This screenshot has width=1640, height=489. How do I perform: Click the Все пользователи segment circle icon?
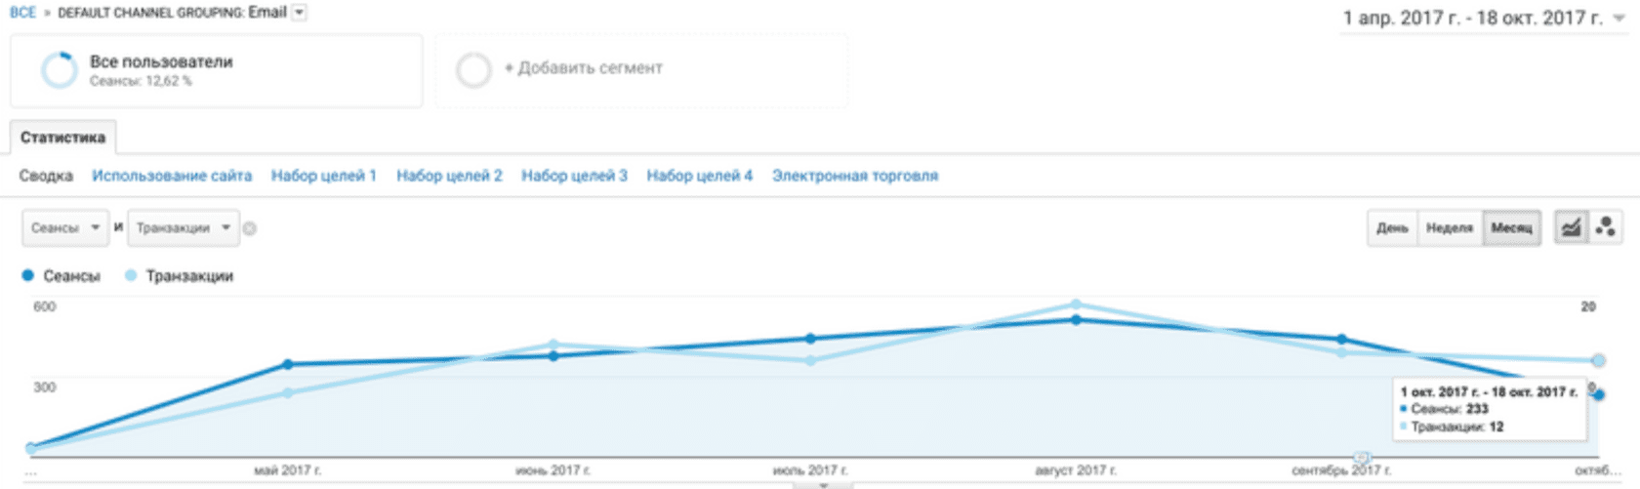pyautogui.click(x=59, y=70)
